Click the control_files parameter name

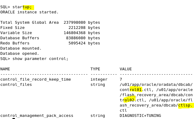click(16, 85)
